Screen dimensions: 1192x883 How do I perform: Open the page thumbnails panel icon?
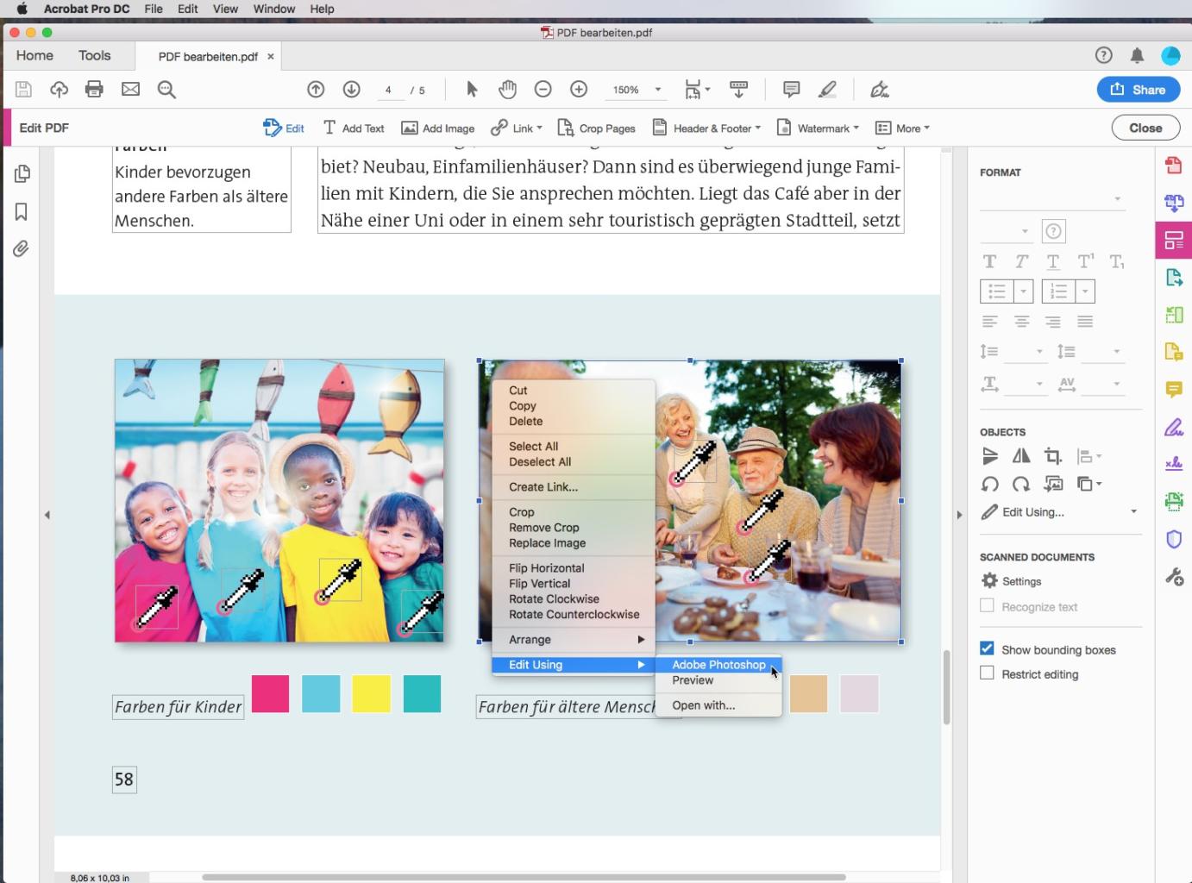point(22,173)
